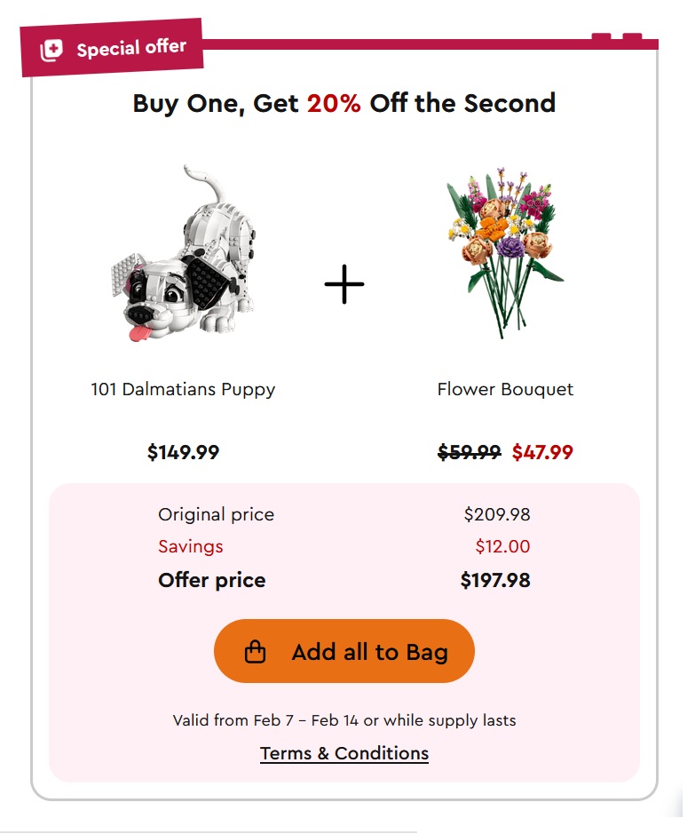Click the offer validity dates text
This screenshot has width=695, height=834.
coord(344,719)
